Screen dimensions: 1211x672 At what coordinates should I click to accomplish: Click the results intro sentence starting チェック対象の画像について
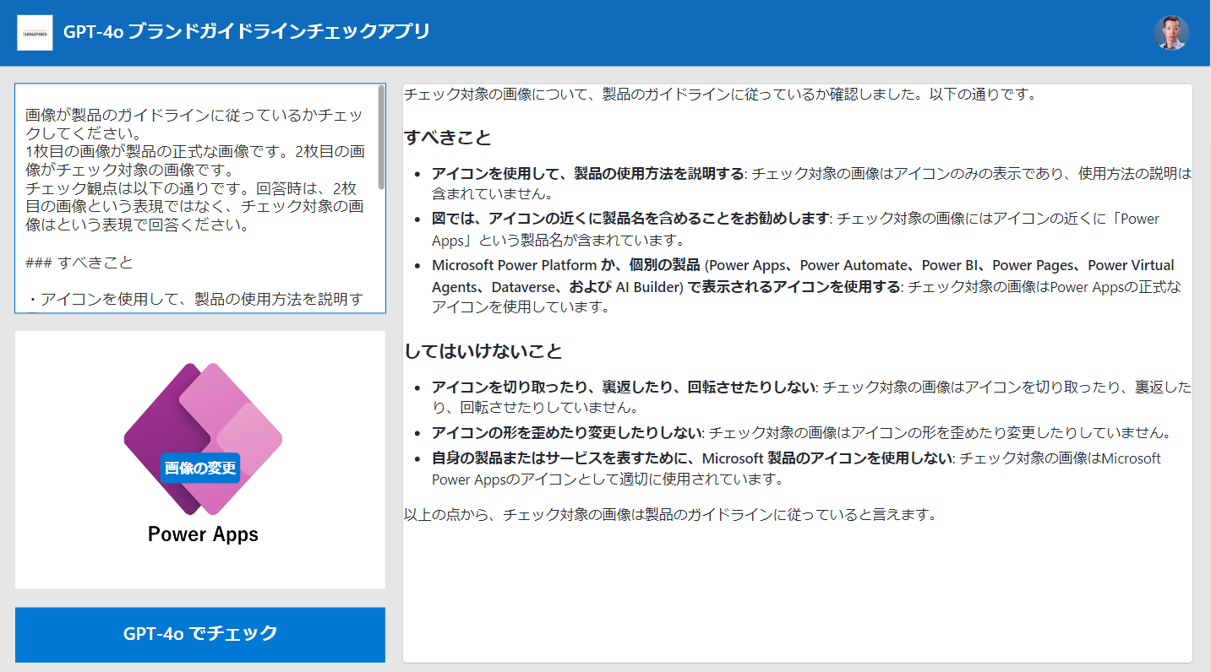tap(720, 94)
